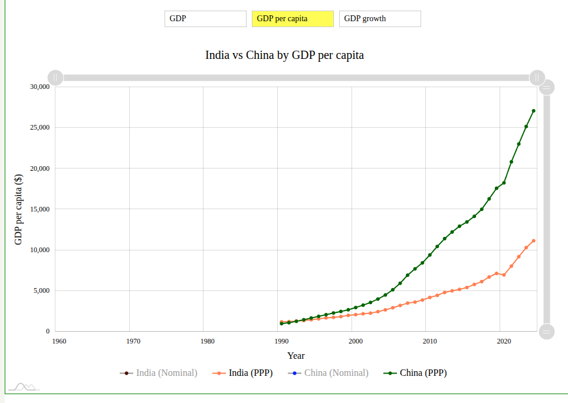Click last India (PPP) data point at 2024

point(534,241)
